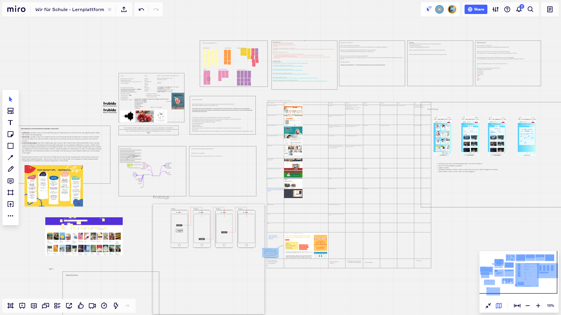
Task: Open zoom level 10% menu
Action: (550, 306)
